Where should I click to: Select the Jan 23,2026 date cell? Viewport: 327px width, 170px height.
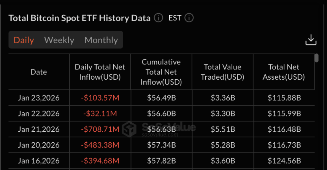pyautogui.click(x=39, y=98)
